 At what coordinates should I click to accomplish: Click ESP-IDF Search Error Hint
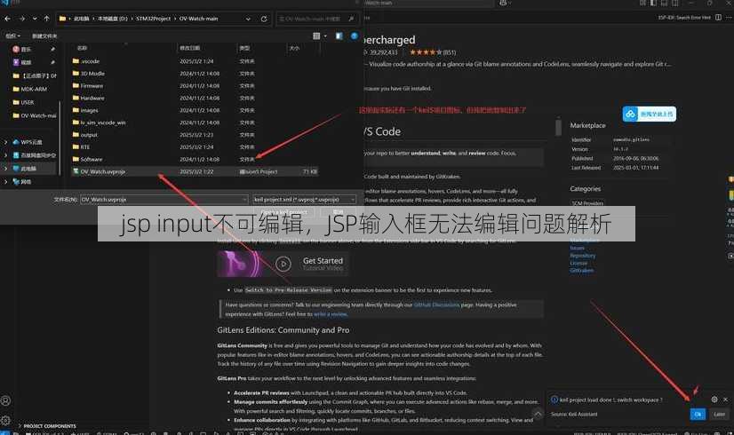click(x=684, y=18)
